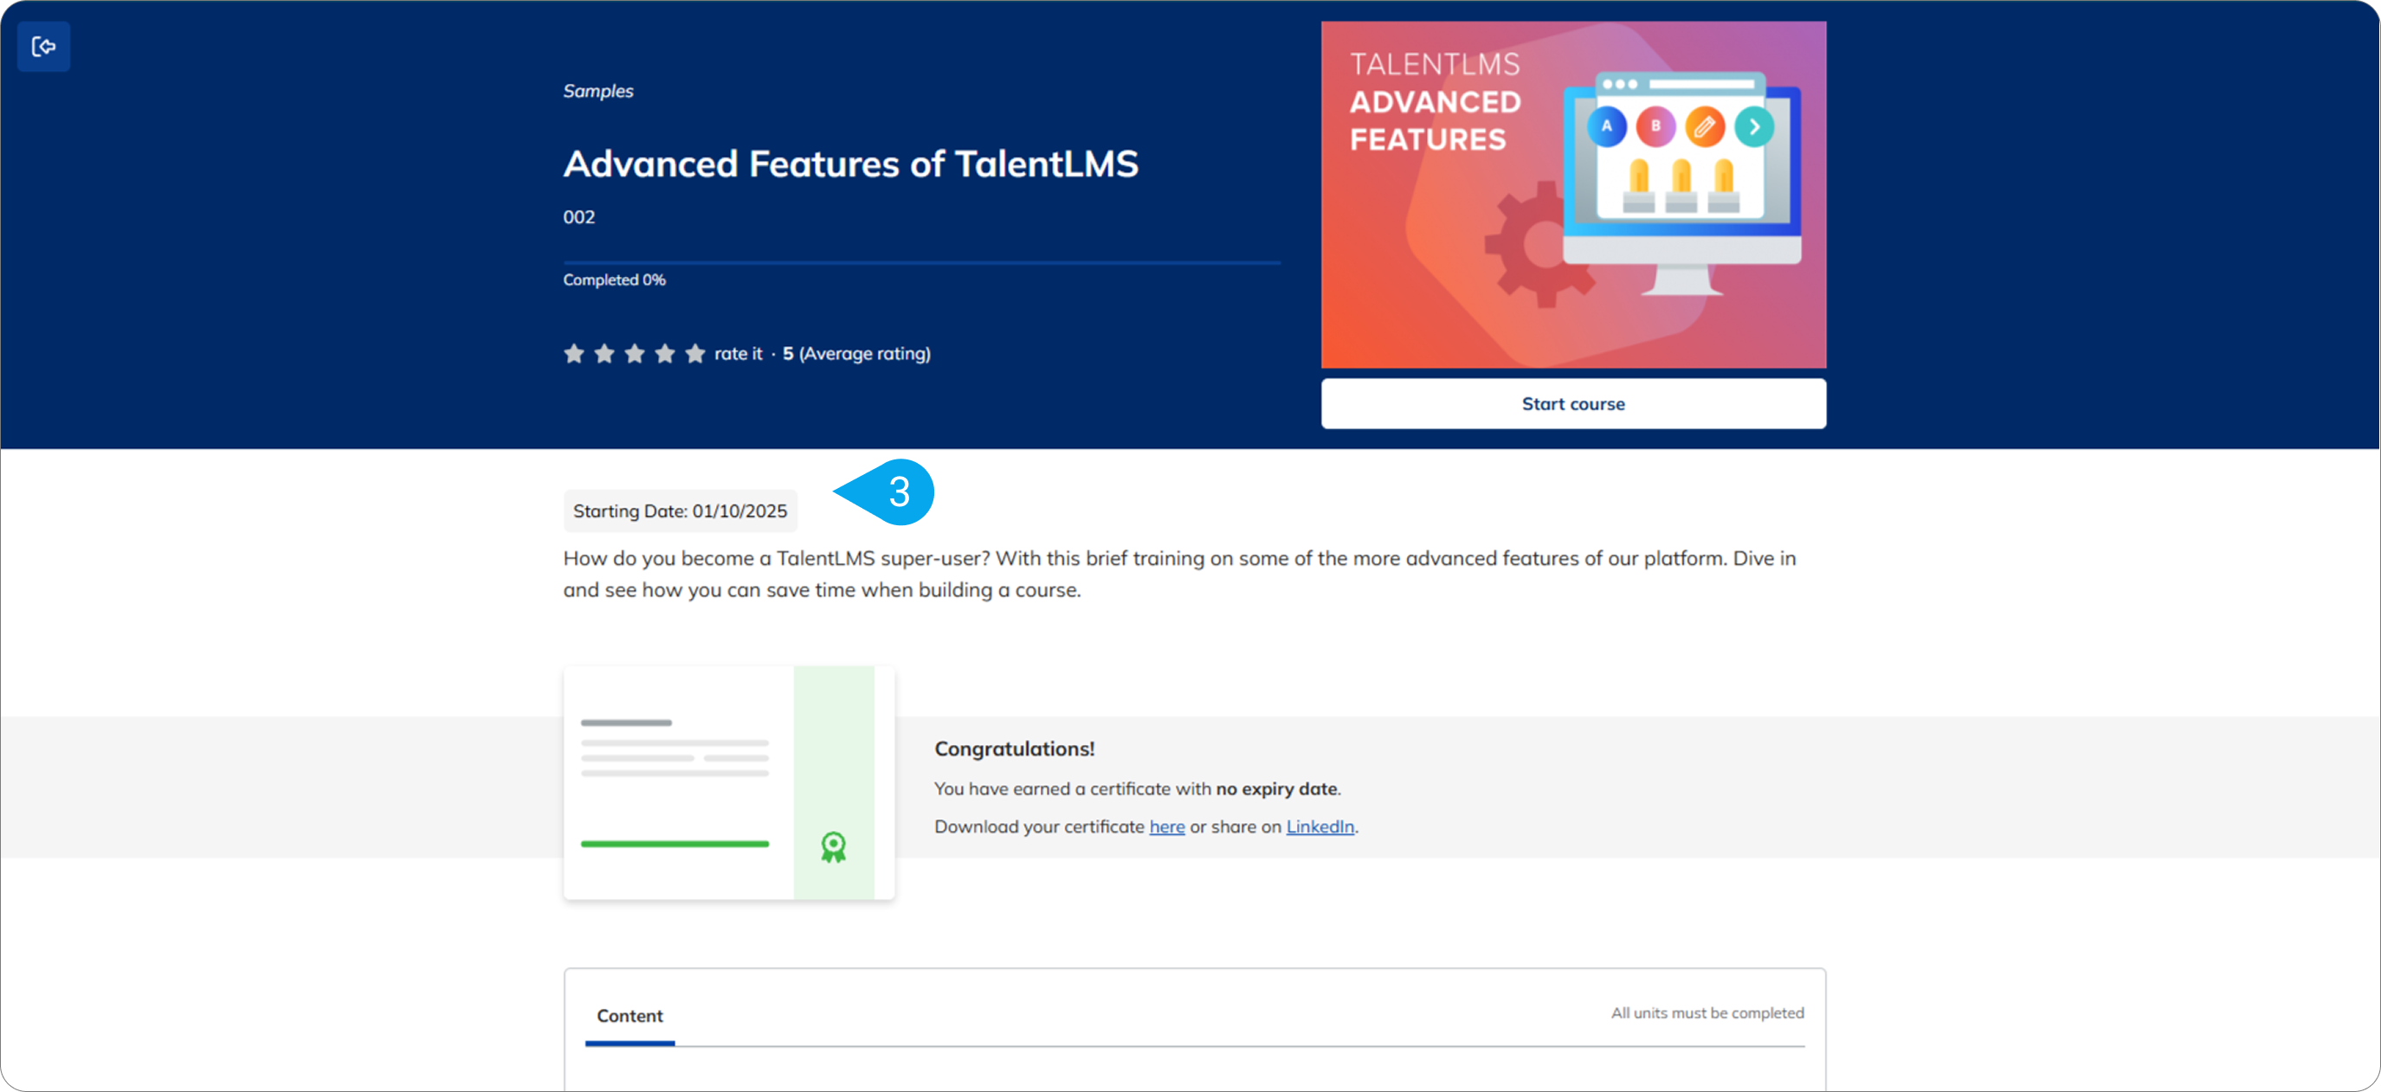Click the rate it label
2381x1092 pixels.
pos(738,353)
